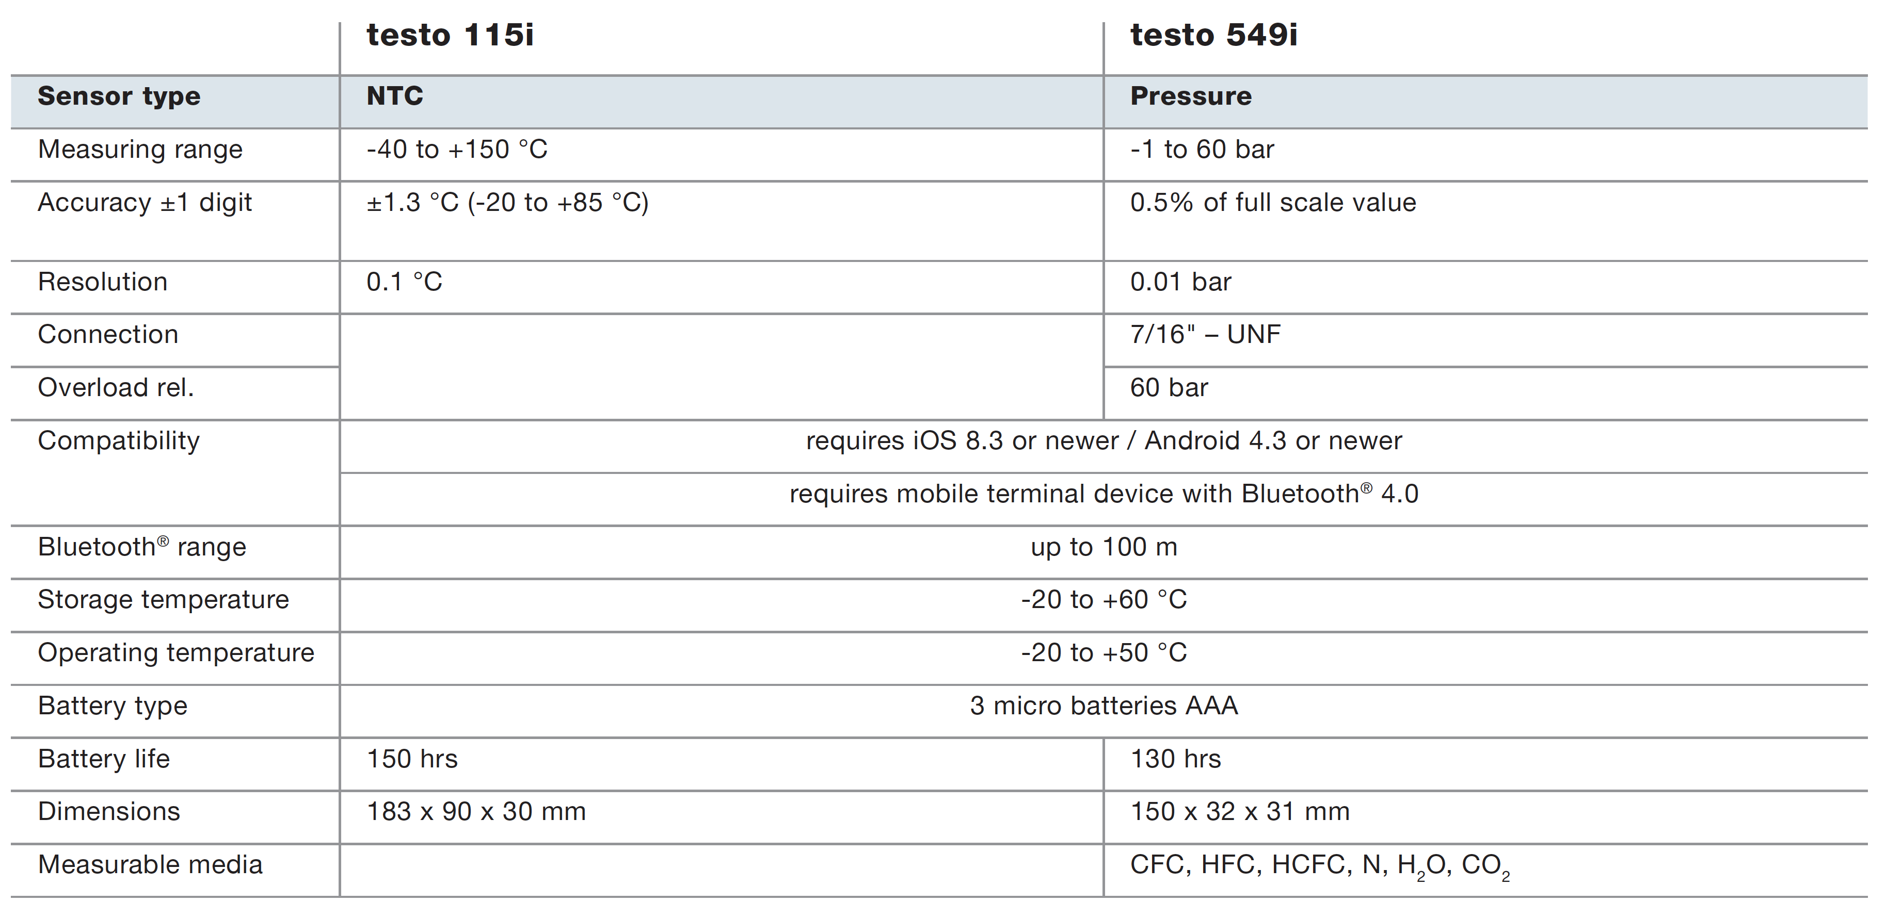Click the Bluetooth 4.0 terminal device requirement
The height and width of the screenshot is (918, 1886).
coord(1104,494)
